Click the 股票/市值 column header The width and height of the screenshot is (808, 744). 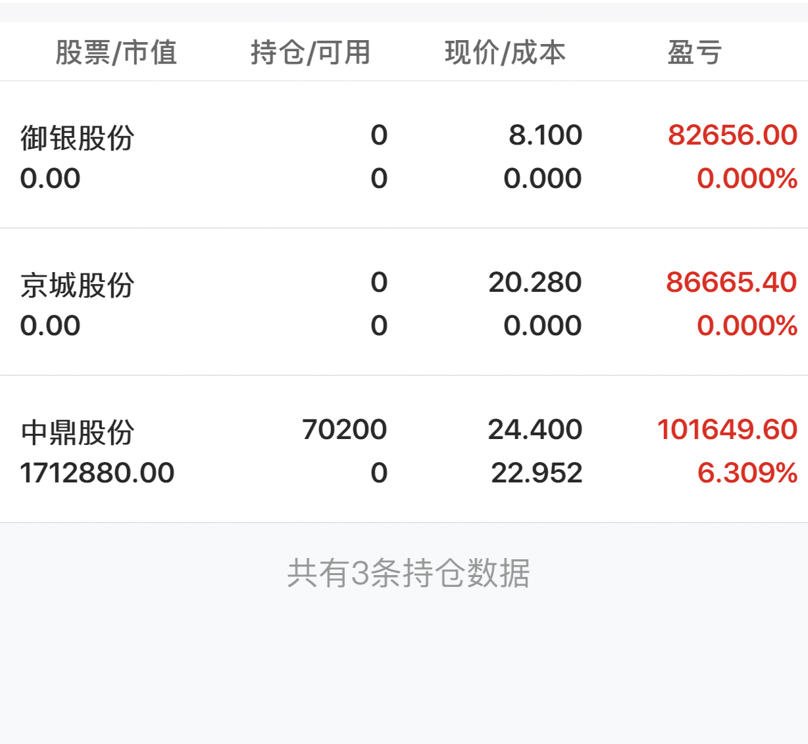point(116,53)
